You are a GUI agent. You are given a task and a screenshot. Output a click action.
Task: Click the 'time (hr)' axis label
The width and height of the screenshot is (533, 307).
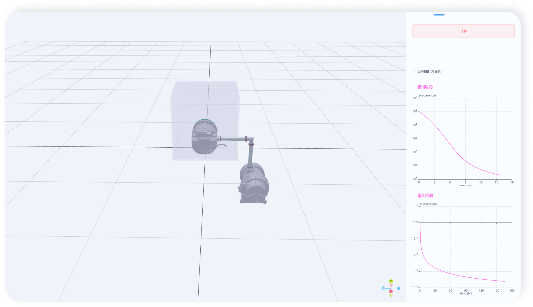tap(466, 293)
